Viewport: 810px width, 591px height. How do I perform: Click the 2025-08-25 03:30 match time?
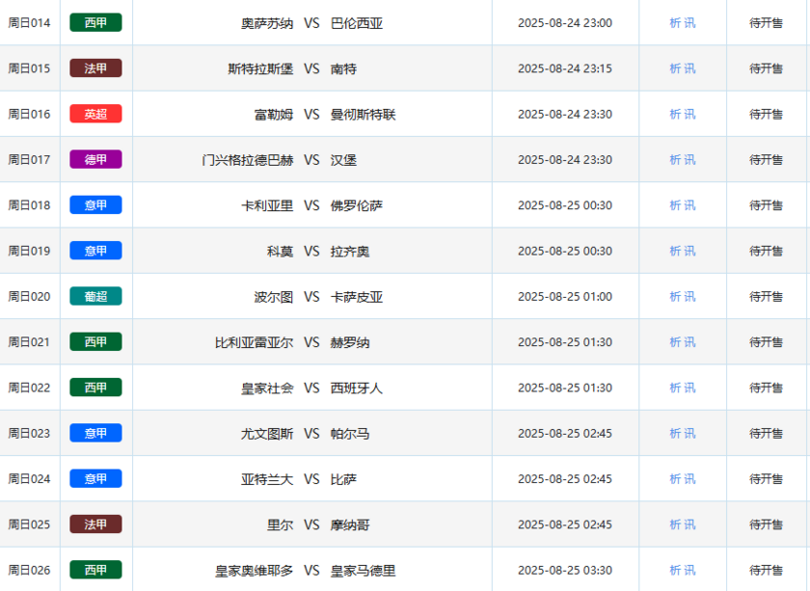tap(565, 570)
